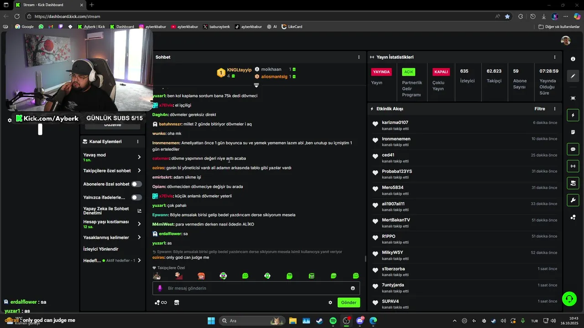Open the Google bookmark
Viewport: 584px width, 328px height.
coord(24,26)
